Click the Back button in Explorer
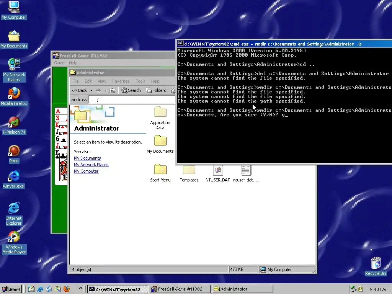The image size is (392, 294). click(80, 90)
